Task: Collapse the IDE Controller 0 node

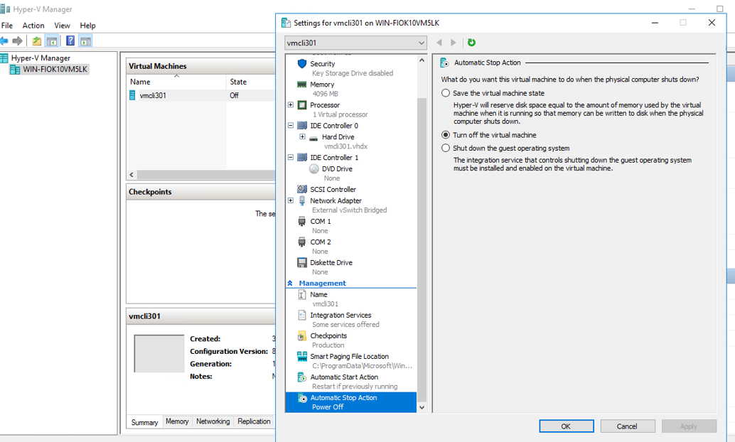Action: tap(291, 126)
